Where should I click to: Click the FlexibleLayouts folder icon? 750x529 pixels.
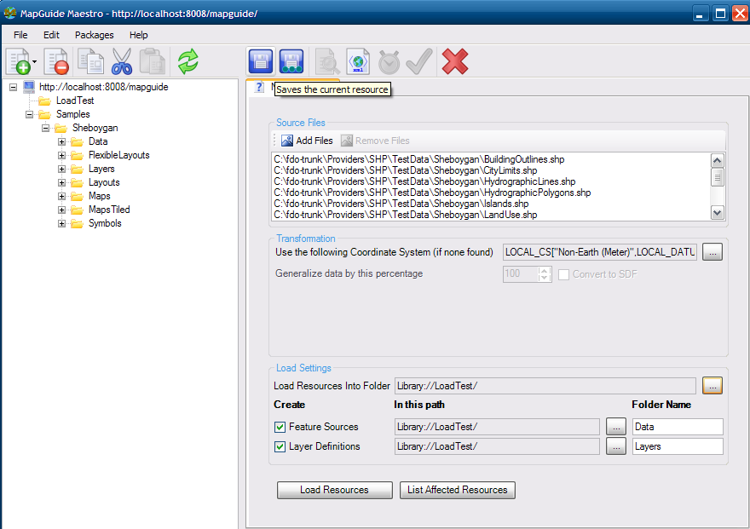coord(77,155)
